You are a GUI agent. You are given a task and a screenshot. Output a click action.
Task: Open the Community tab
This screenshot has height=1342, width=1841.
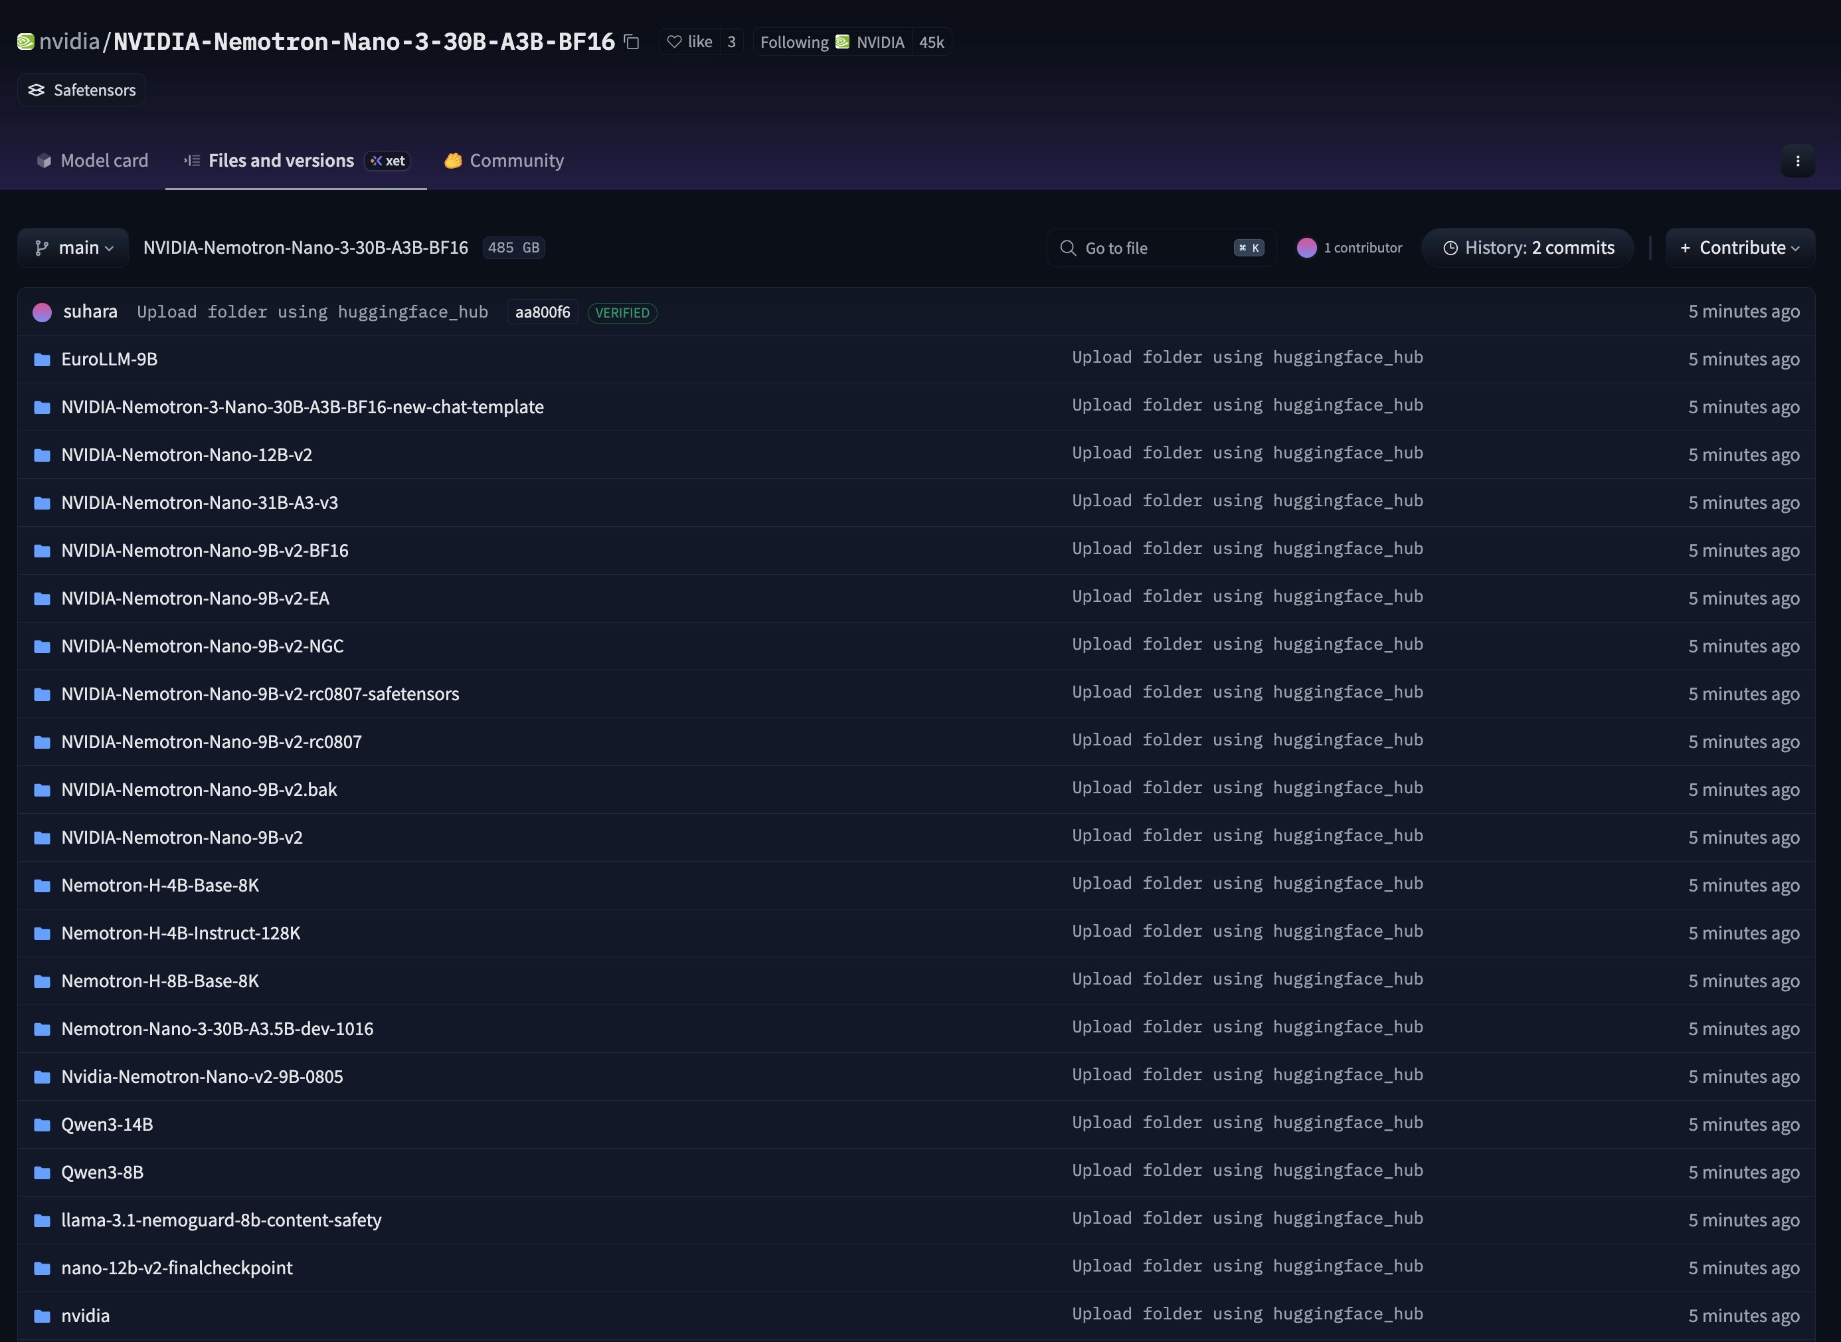tap(503, 161)
